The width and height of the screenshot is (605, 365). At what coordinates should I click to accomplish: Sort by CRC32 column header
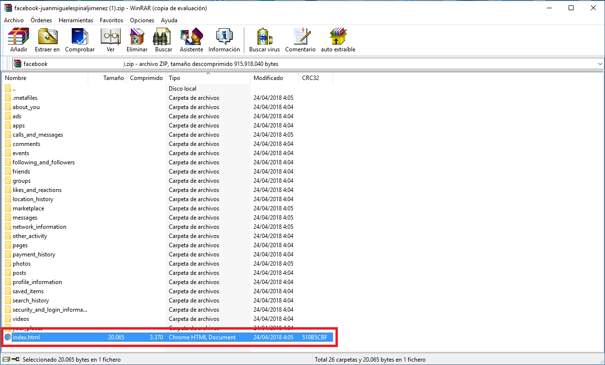coord(316,78)
